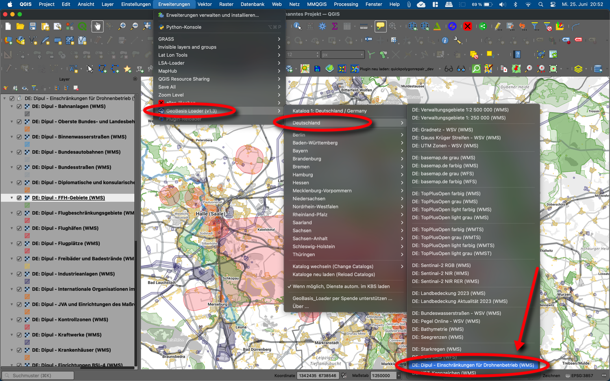Image resolution: width=610 pixels, height=381 pixels.
Task: Click orange legend swatch under Oberste Bundes- layer
Action: point(27,129)
